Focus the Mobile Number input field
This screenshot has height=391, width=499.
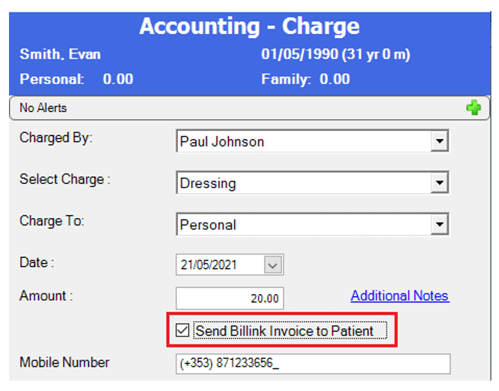[x=313, y=363]
